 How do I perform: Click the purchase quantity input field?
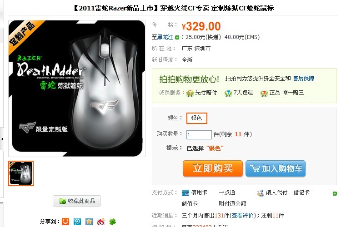click(x=199, y=134)
